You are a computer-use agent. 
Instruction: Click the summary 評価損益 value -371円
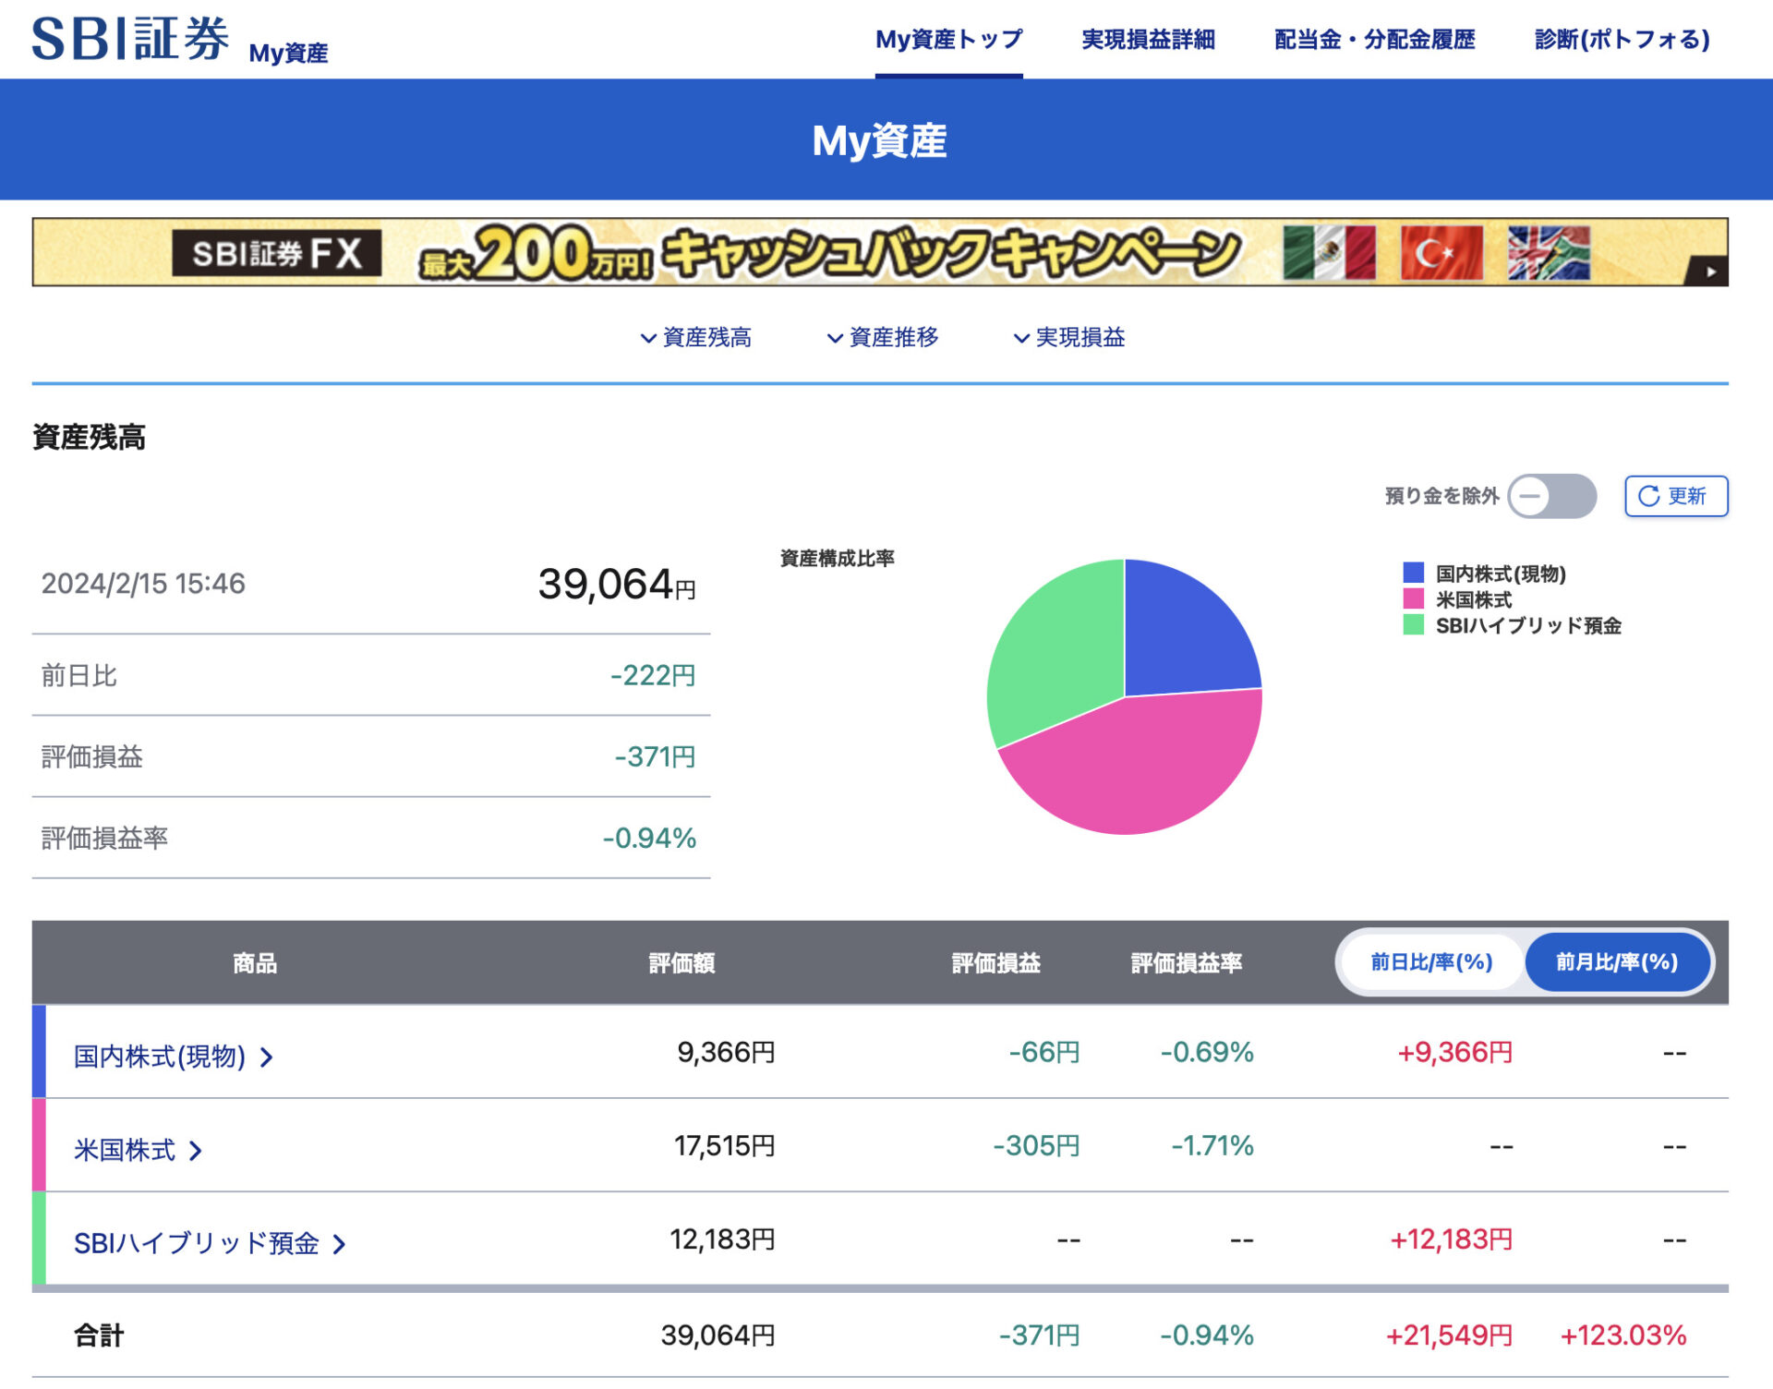[655, 756]
